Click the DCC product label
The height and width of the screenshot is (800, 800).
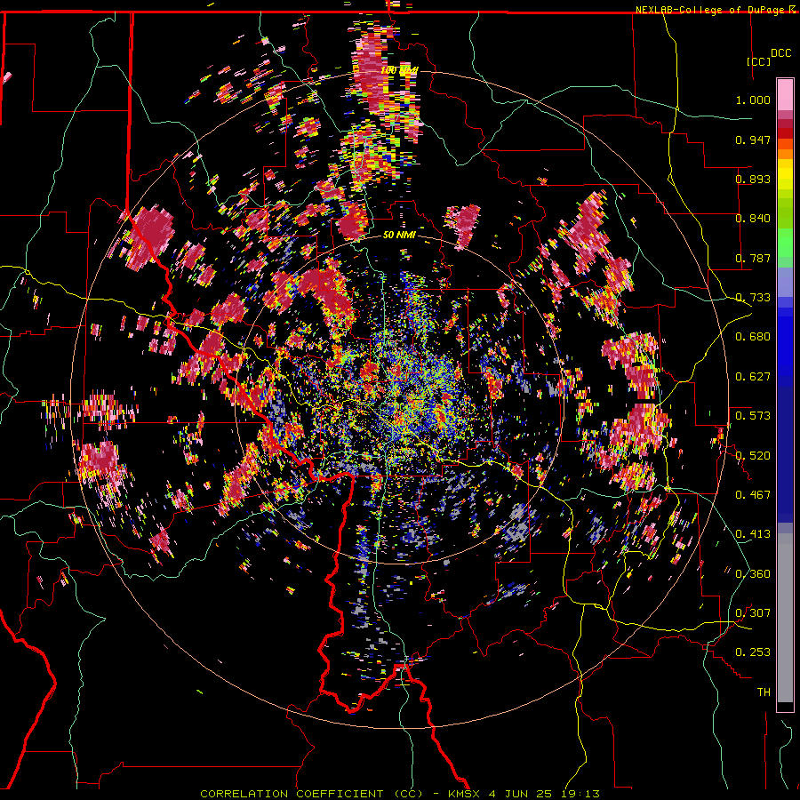(x=781, y=53)
